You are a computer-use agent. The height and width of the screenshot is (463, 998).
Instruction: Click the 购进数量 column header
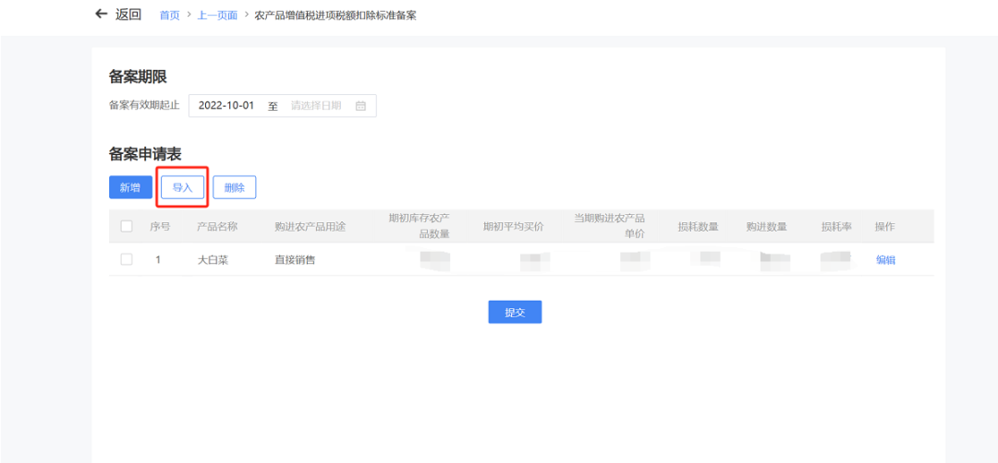tap(766, 227)
